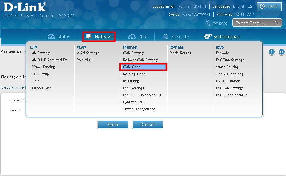Open Static Routes under Routing
Screen dimensions: 286x176
pos(180,53)
